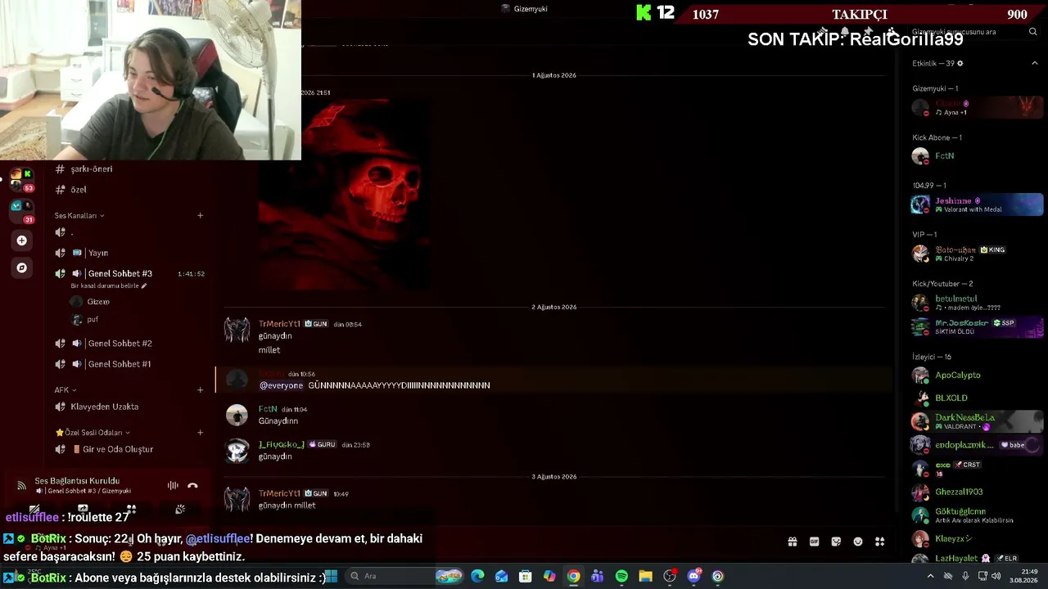Collapse the Ses Kanalları category
The image size is (1048, 589).
pos(79,216)
